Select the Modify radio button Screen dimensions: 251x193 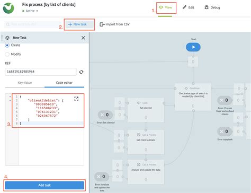point(7,54)
